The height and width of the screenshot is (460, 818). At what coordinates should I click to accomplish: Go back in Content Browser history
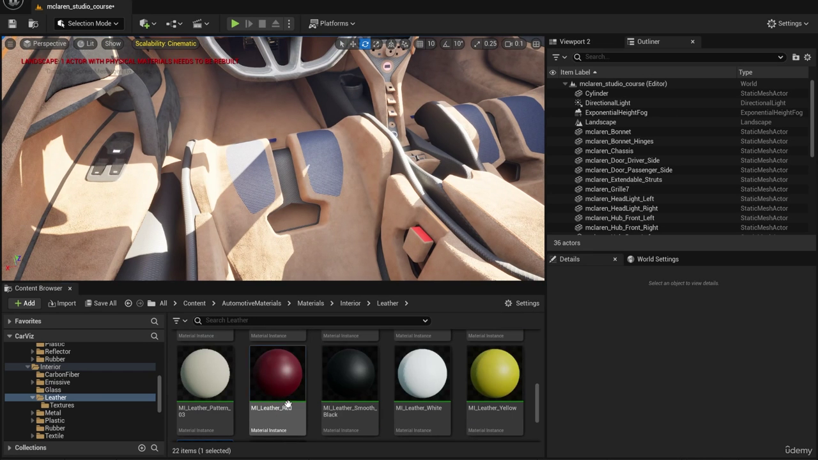[128, 303]
